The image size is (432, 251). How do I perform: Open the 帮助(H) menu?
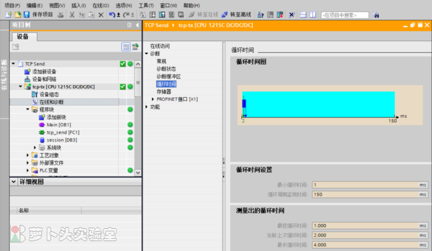[191, 6]
